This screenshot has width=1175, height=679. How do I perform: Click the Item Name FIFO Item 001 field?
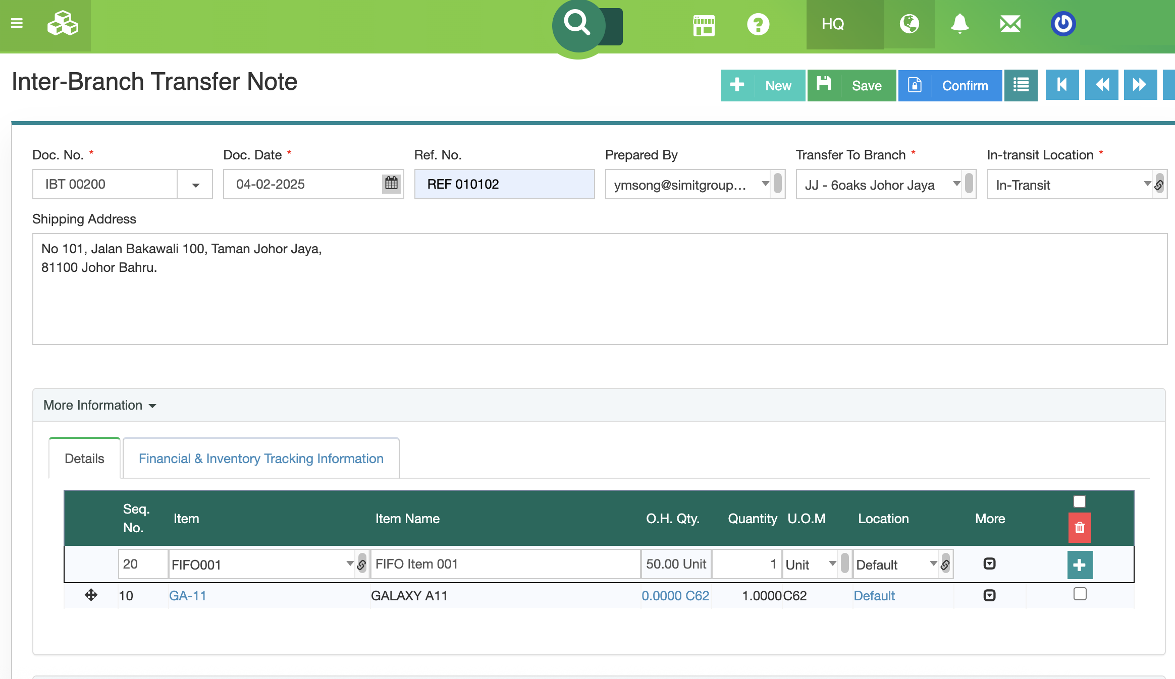point(505,564)
